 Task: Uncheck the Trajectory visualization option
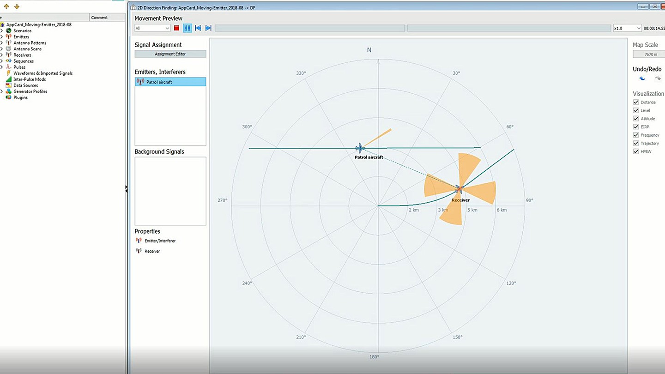tap(636, 143)
